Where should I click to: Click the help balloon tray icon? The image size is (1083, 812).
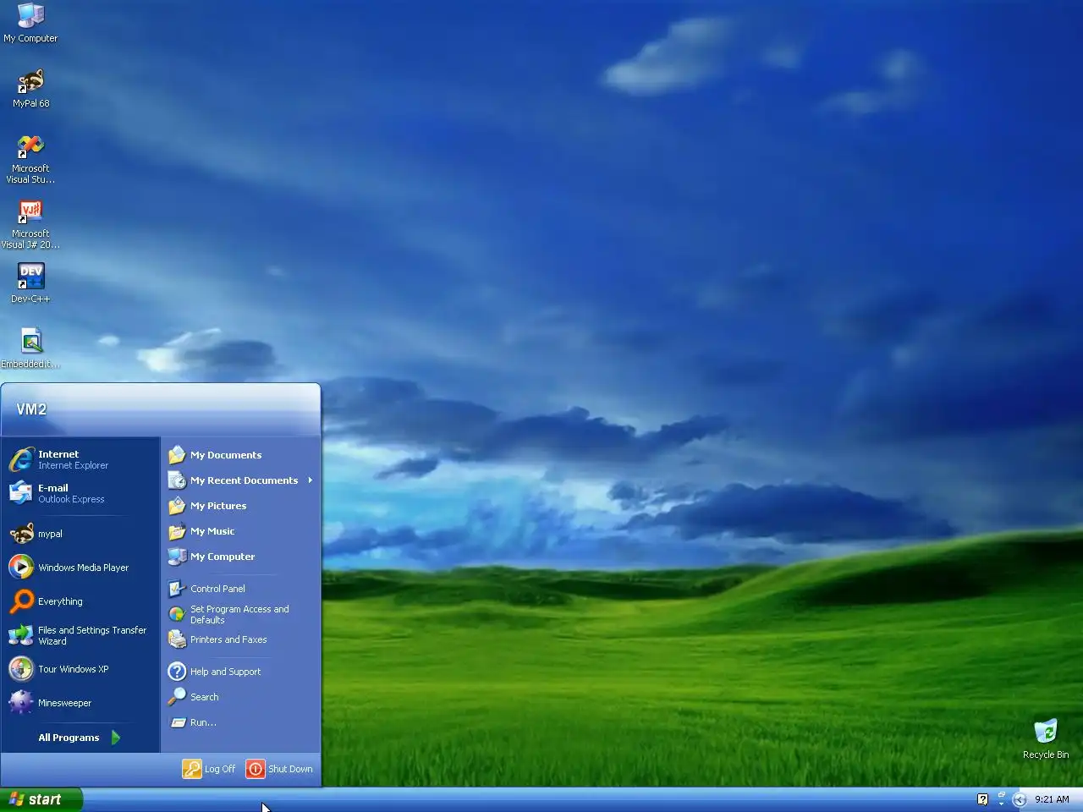point(982,799)
